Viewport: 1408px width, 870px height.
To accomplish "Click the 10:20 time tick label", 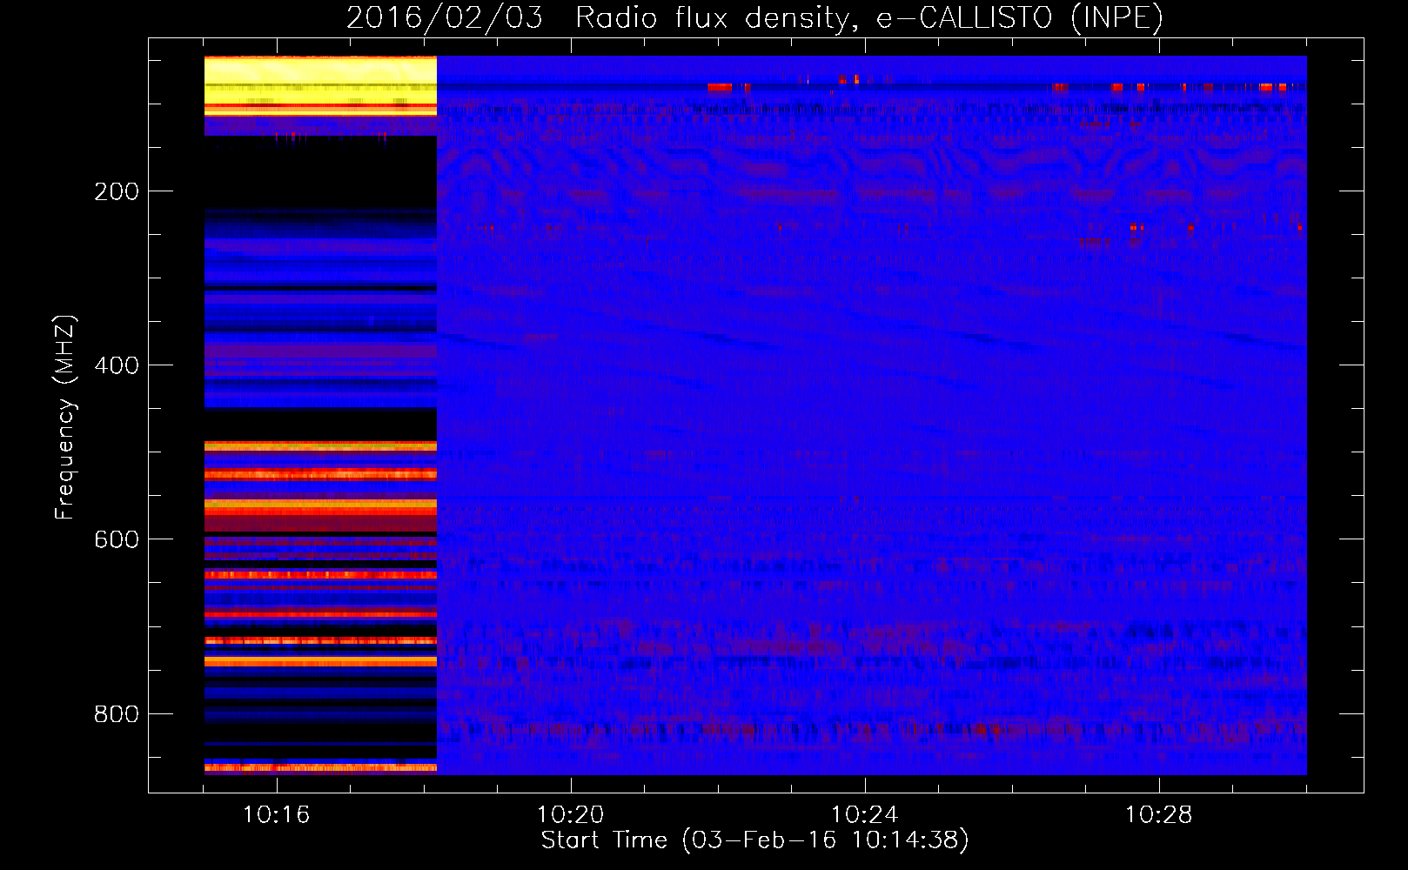I will click(570, 815).
